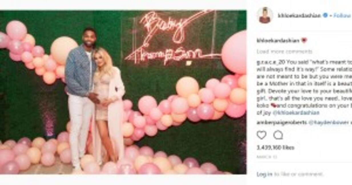Viewport: 352px width, 185px height.
Task: View the 3,439,160 likes list
Action: pyautogui.click(x=275, y=148)
